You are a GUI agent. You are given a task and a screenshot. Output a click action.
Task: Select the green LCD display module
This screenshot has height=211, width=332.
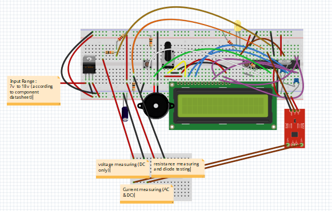click(x=223, y=106)
